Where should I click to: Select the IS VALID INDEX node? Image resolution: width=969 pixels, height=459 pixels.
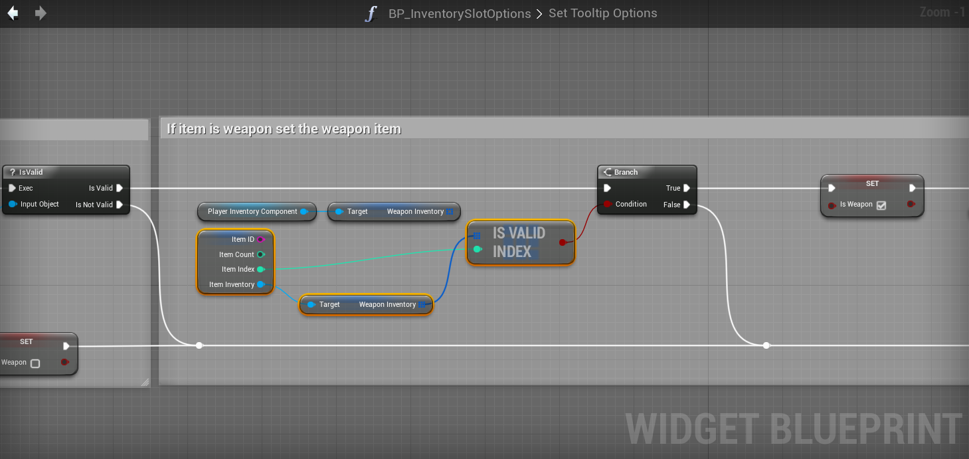tap(521, 242)
